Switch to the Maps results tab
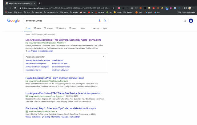This screenshot has width=197, height=125. coord(37,28)
